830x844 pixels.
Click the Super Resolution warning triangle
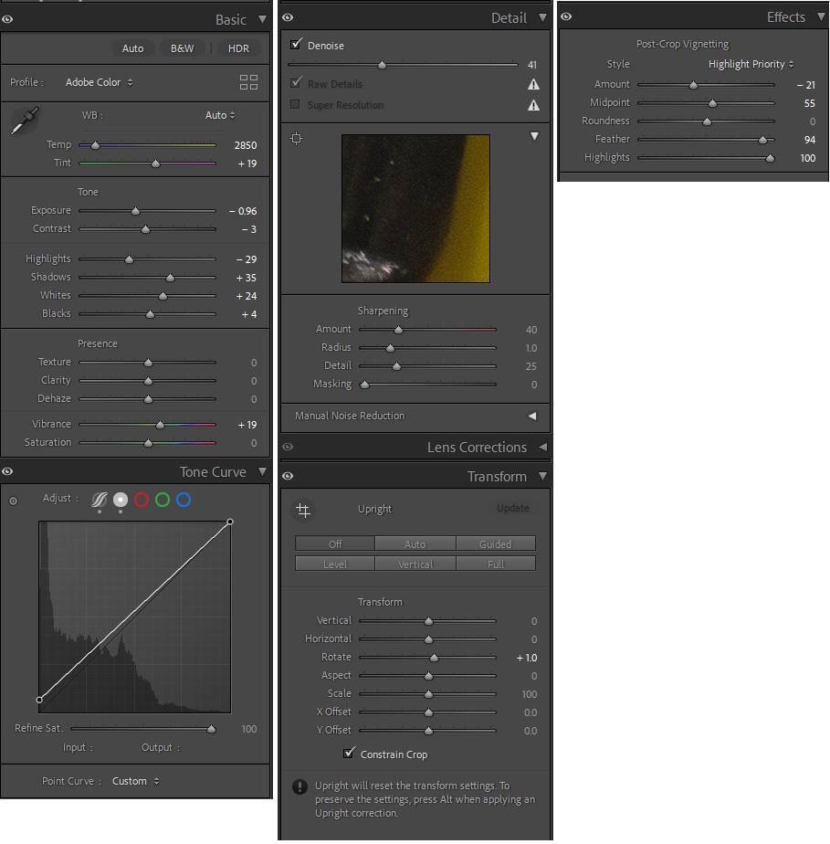click(533, 105)
